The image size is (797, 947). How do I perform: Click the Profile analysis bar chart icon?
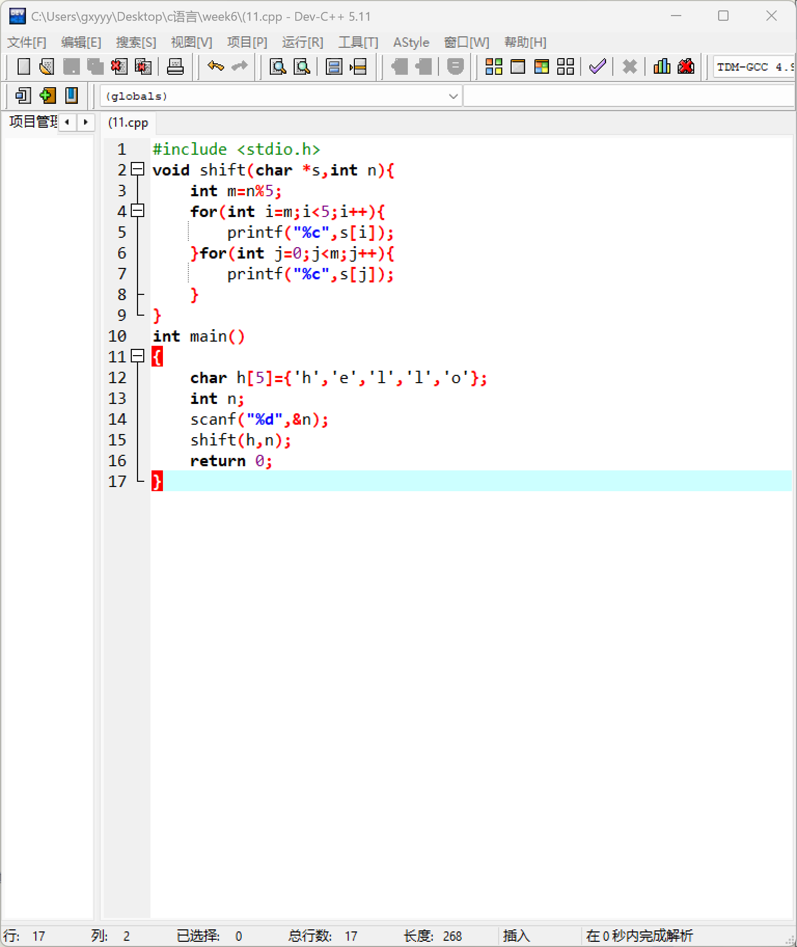[662, 66]
